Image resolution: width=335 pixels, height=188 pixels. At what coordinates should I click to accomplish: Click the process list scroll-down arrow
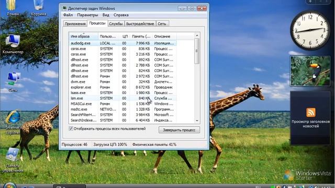[x=197, y=121]
